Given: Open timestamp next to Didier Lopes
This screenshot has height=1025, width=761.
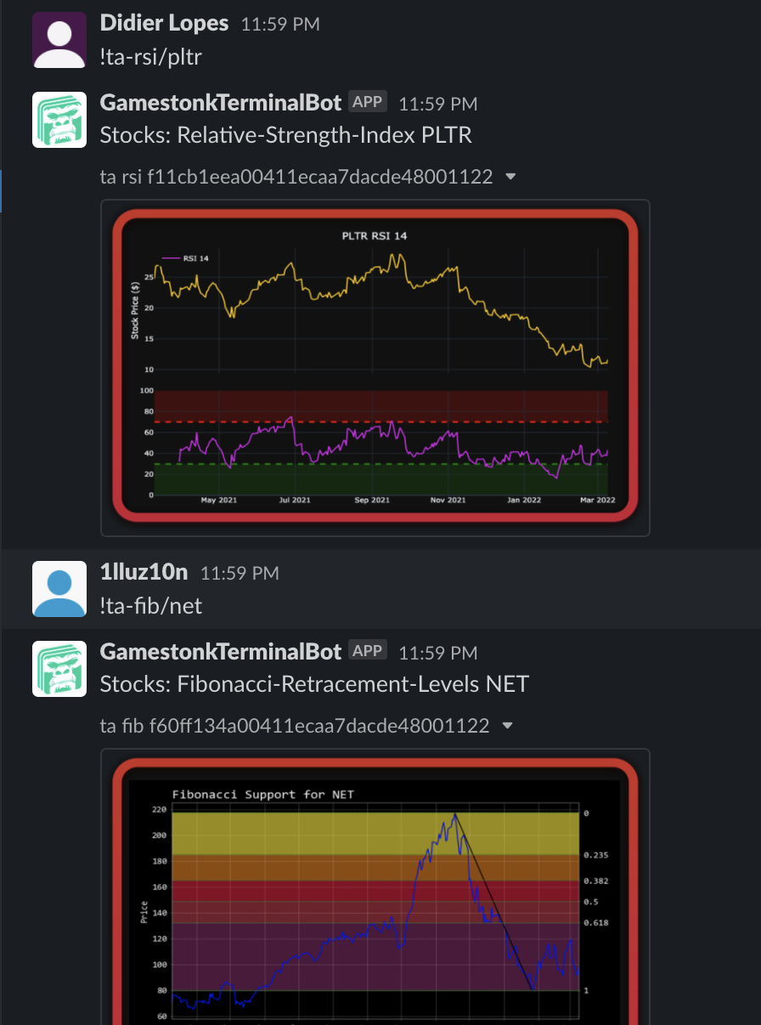Looking at the screenshot, I should [280, 25].
